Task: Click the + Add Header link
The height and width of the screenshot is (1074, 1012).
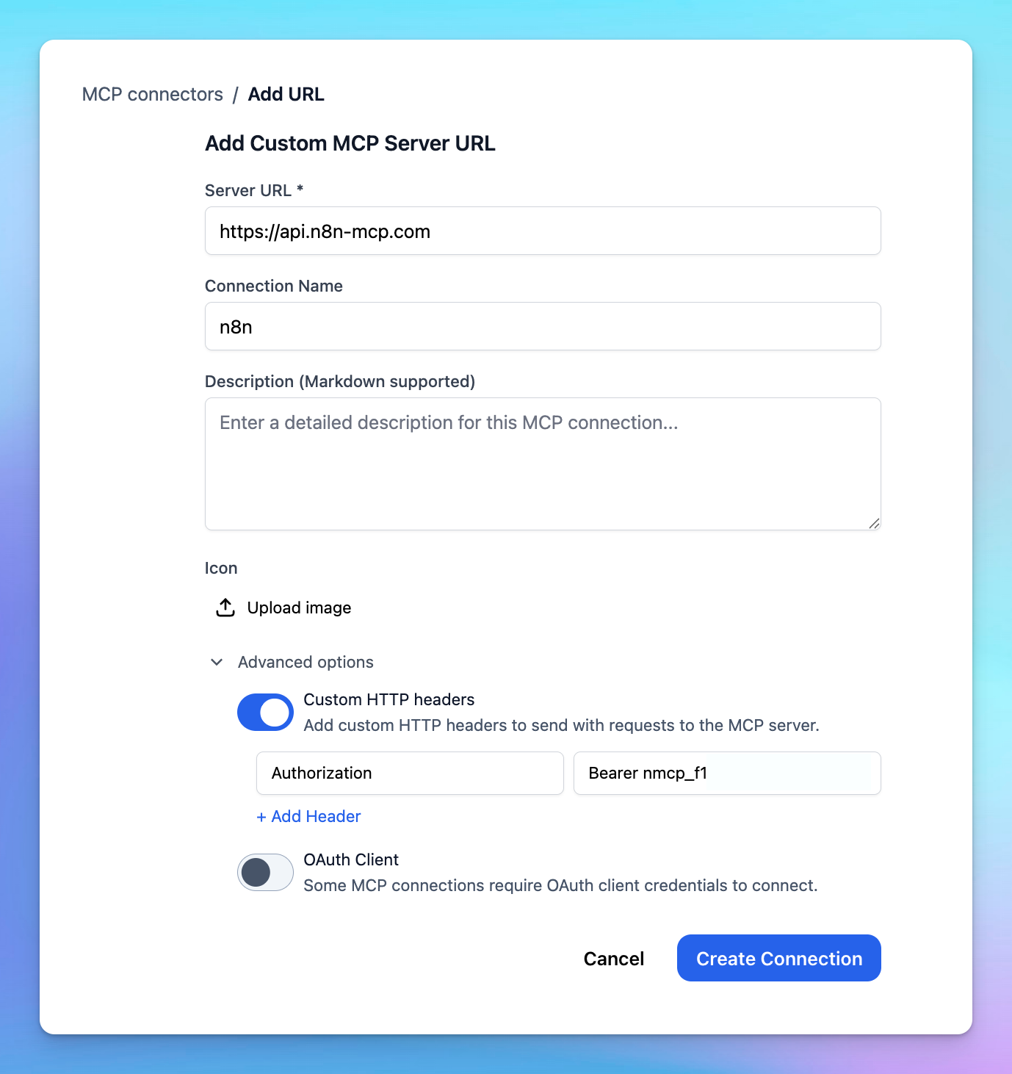Action: point(308,816)
